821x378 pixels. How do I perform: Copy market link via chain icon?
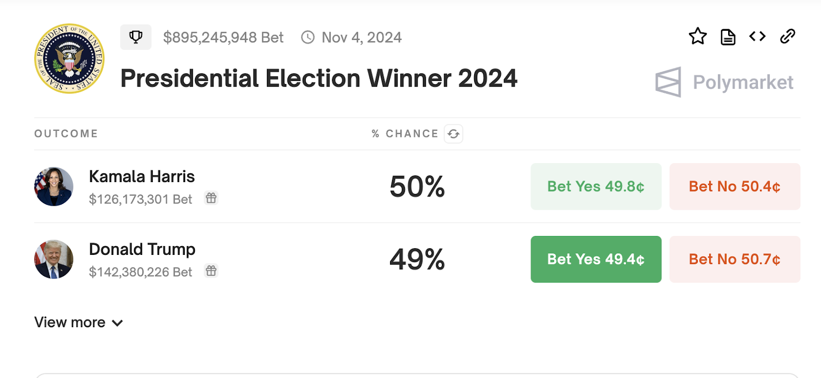(788, 36)
